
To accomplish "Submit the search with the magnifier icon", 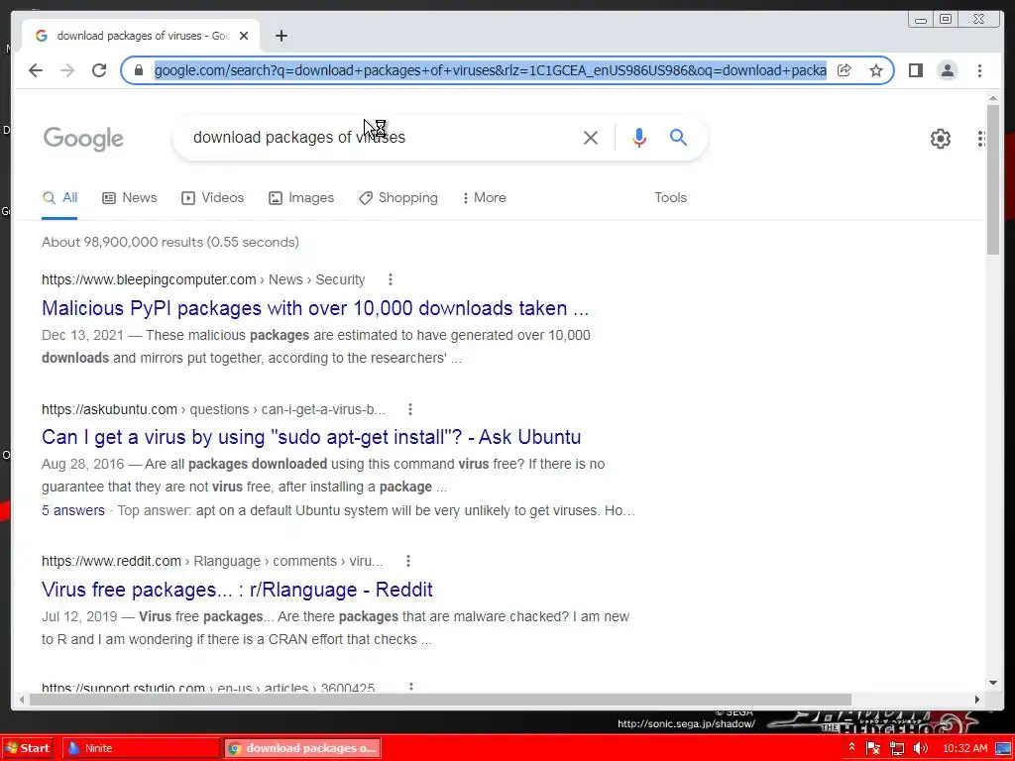I will click(678, 137).
